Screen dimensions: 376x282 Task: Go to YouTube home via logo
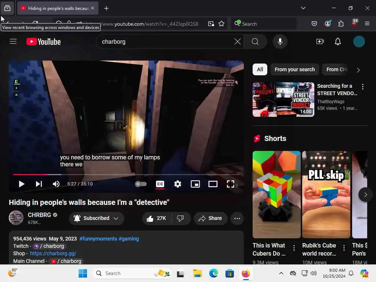point(43,42)
